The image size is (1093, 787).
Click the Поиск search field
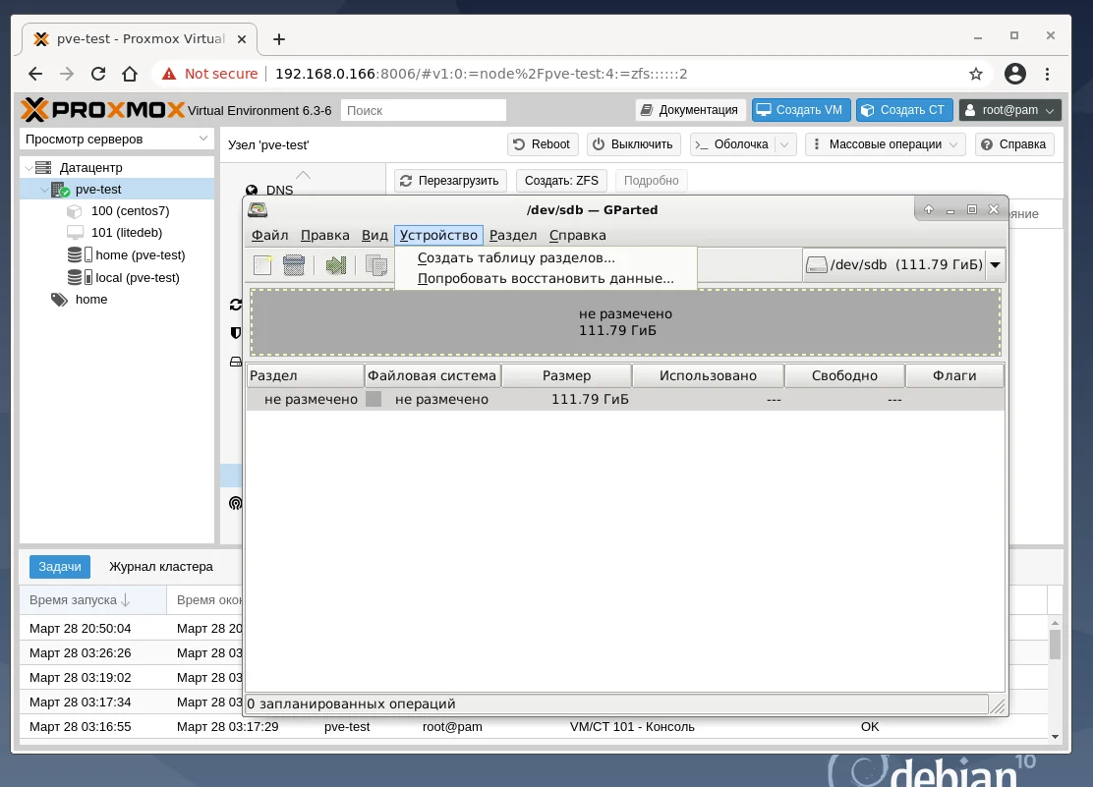click(x=423, y=110)
